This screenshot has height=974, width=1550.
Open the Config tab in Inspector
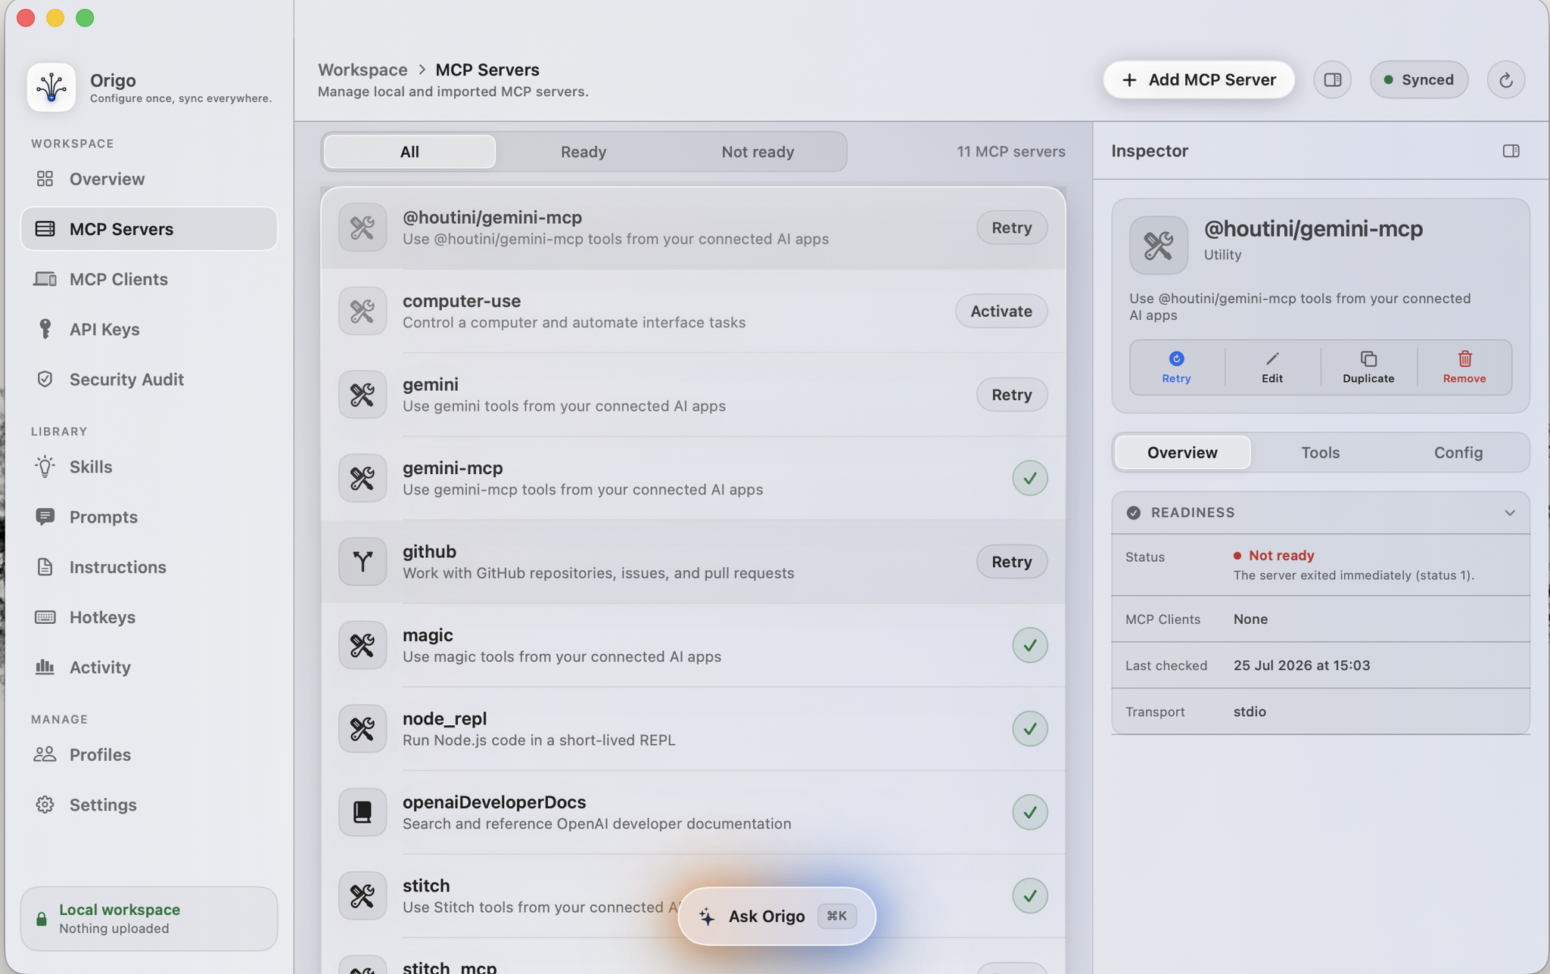click(x=1458, y=452)
